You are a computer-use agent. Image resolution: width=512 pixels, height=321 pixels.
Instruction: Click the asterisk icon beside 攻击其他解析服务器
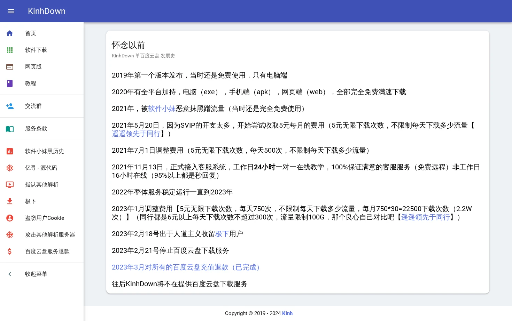[x=10, y=235]
